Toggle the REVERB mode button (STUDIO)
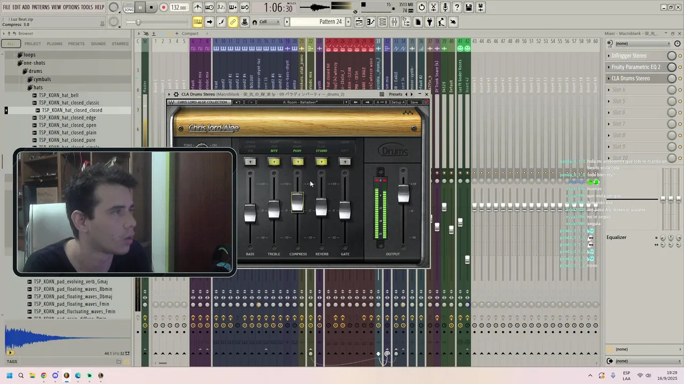 321,162
